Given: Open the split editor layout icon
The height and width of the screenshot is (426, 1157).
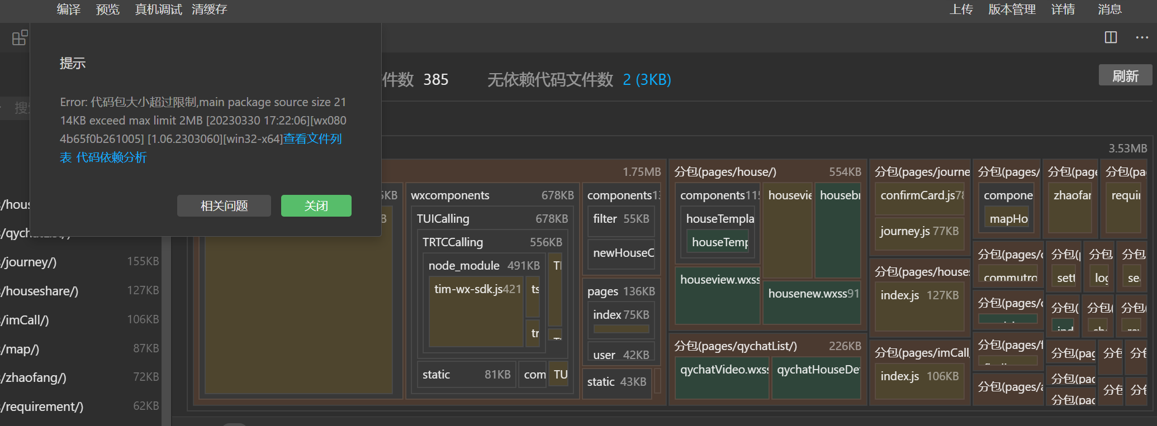Looking at the screenshot, I should 1111,37.
